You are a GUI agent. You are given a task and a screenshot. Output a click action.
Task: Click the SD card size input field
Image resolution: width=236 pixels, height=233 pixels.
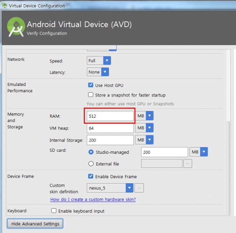pyautogui.click(x=164, y=152)
